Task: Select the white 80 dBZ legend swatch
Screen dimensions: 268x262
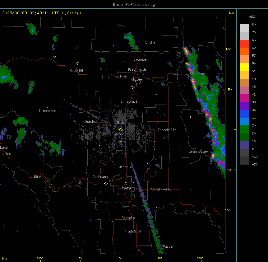Action: (x=244, y=28)
